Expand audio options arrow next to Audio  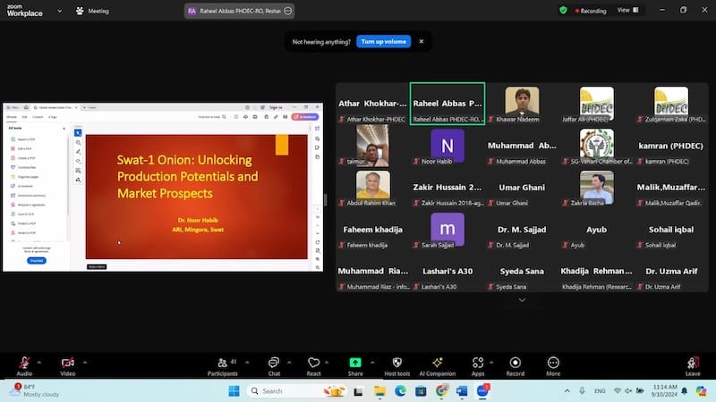(x=42, y=361)
